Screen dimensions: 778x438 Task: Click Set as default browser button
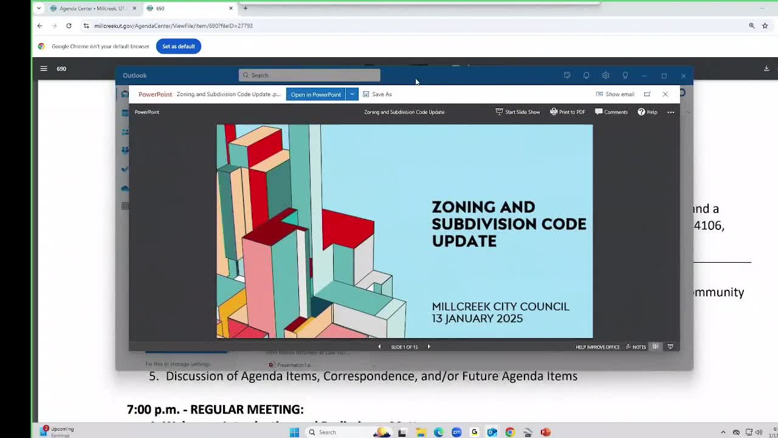point(178,46)
